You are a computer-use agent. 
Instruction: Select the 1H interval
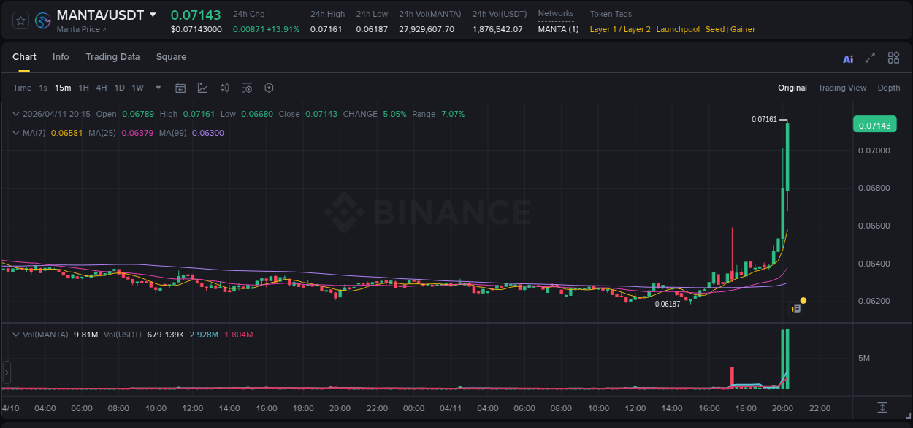pos(84,88)
